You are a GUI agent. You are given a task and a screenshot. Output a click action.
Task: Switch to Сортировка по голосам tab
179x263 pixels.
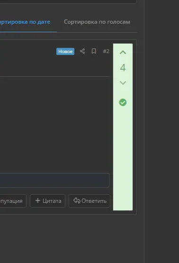[97, 22]
